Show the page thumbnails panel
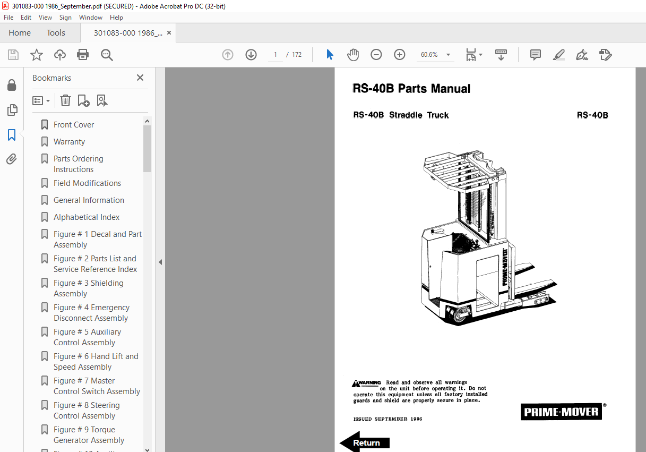646x452 pixels. click(x=12, y=110)
